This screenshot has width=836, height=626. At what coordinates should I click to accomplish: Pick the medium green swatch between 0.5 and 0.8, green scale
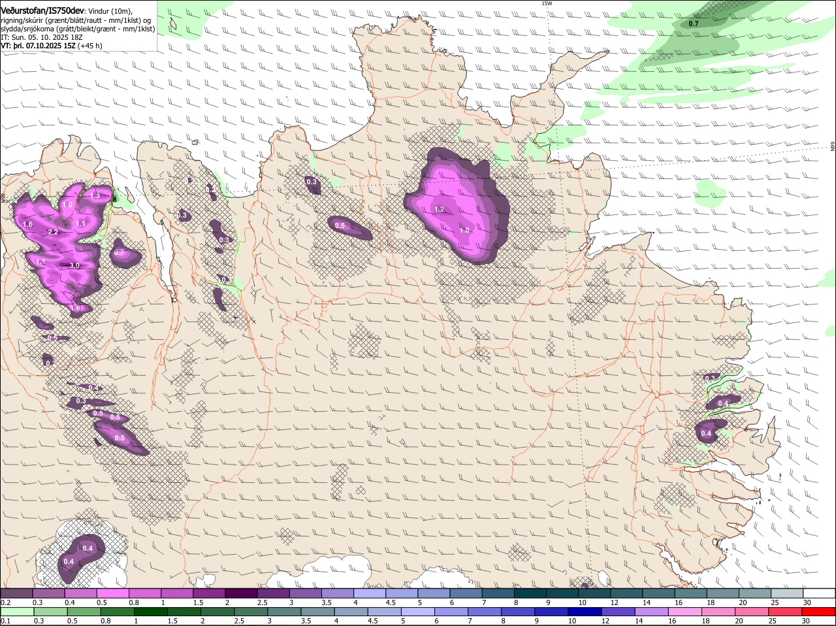point(84,612)
